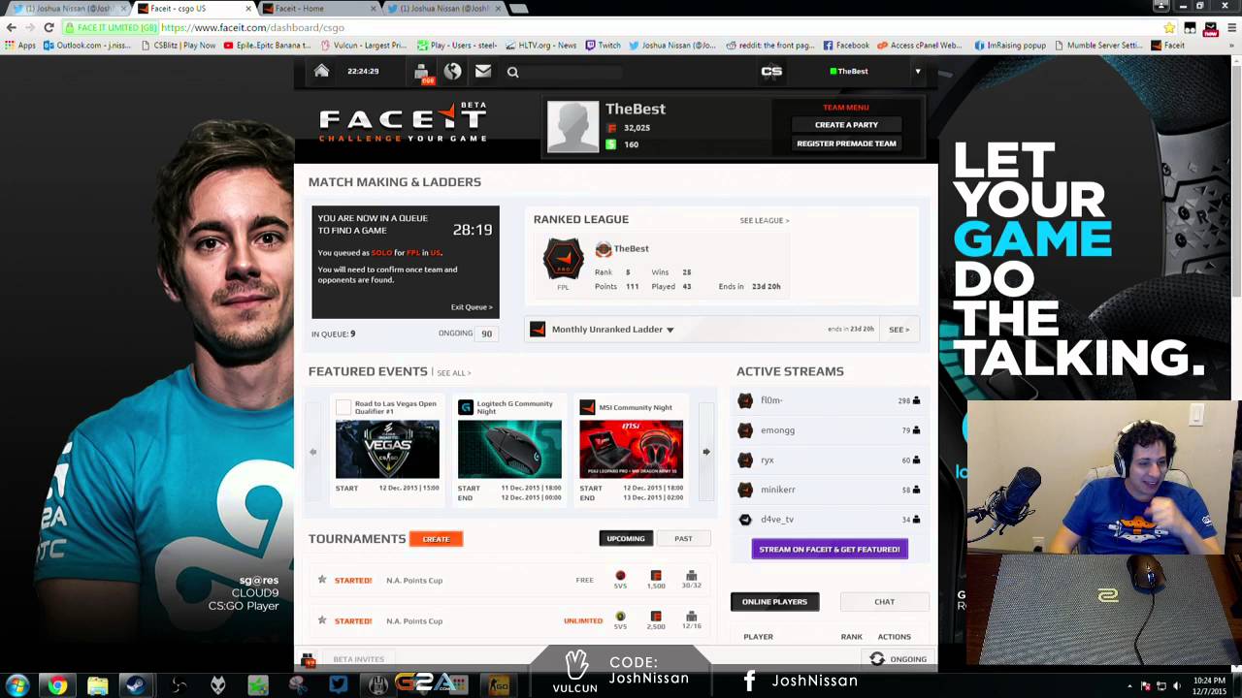The image size is (1242, 698).
Task: Open File Explorer in taskbar
Action: [98, 685]
